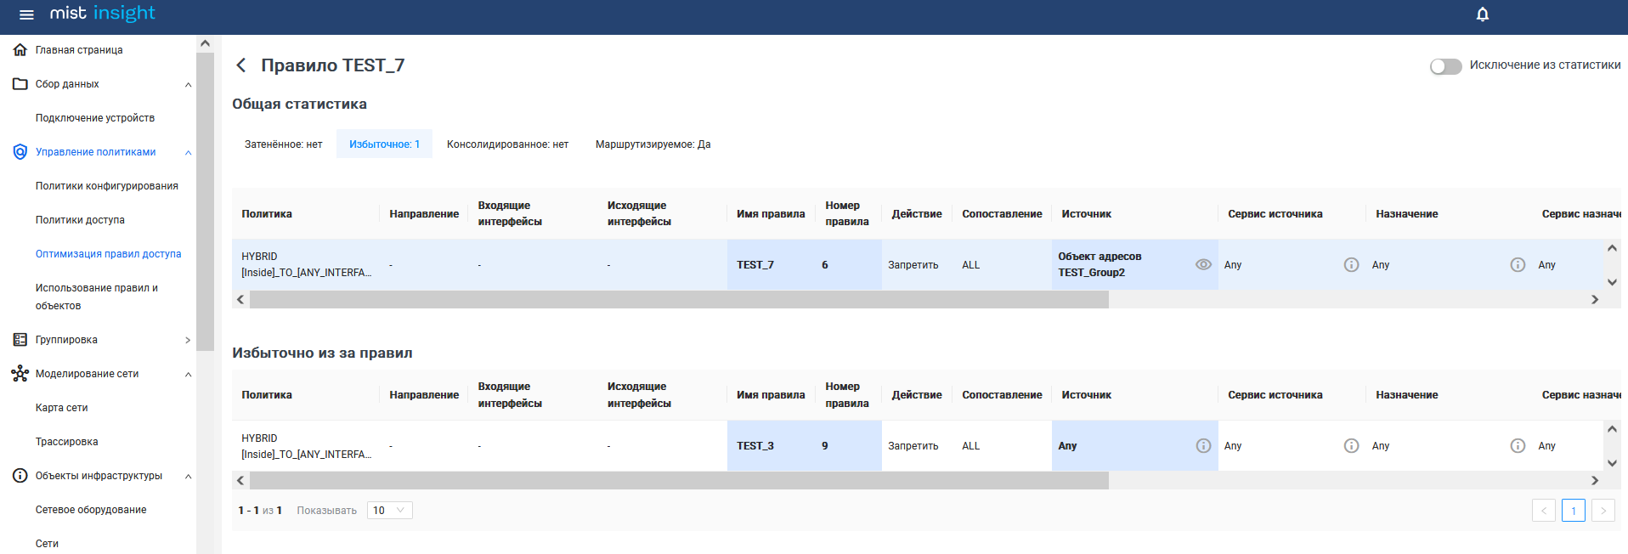The height and width of the screenshot is (554, 1628).
Task: Select the Избыточное: 1 tab
Action: click(x=384, y=144)
